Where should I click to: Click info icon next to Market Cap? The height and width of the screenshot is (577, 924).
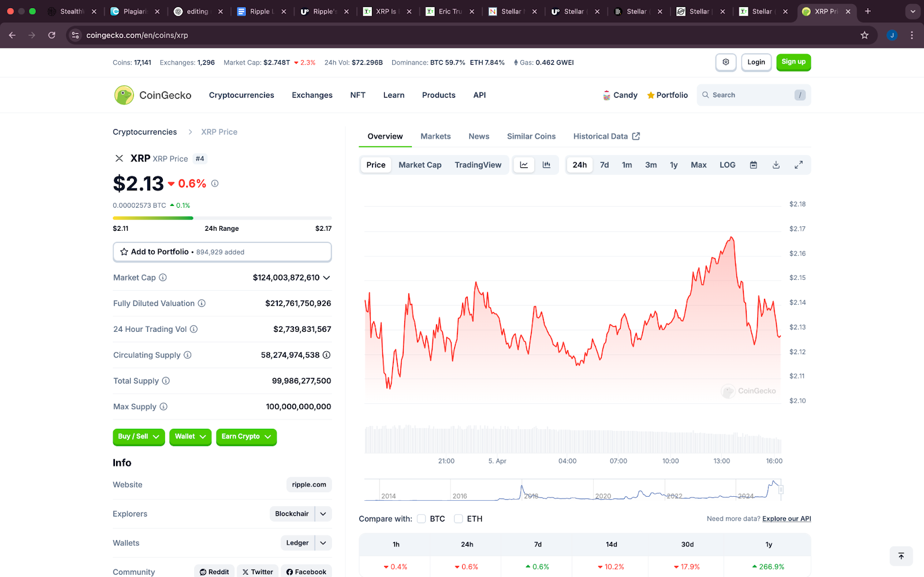pos(163,278)
